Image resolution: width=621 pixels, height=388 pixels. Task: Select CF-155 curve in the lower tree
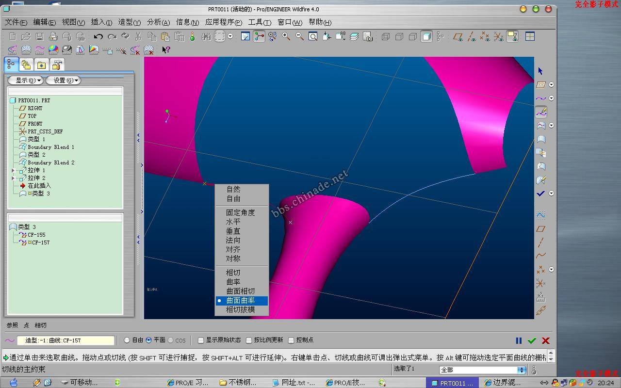tap(36, 235)
